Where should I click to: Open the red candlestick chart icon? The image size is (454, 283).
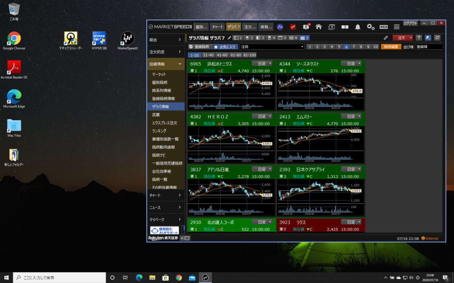click(293, 27)
